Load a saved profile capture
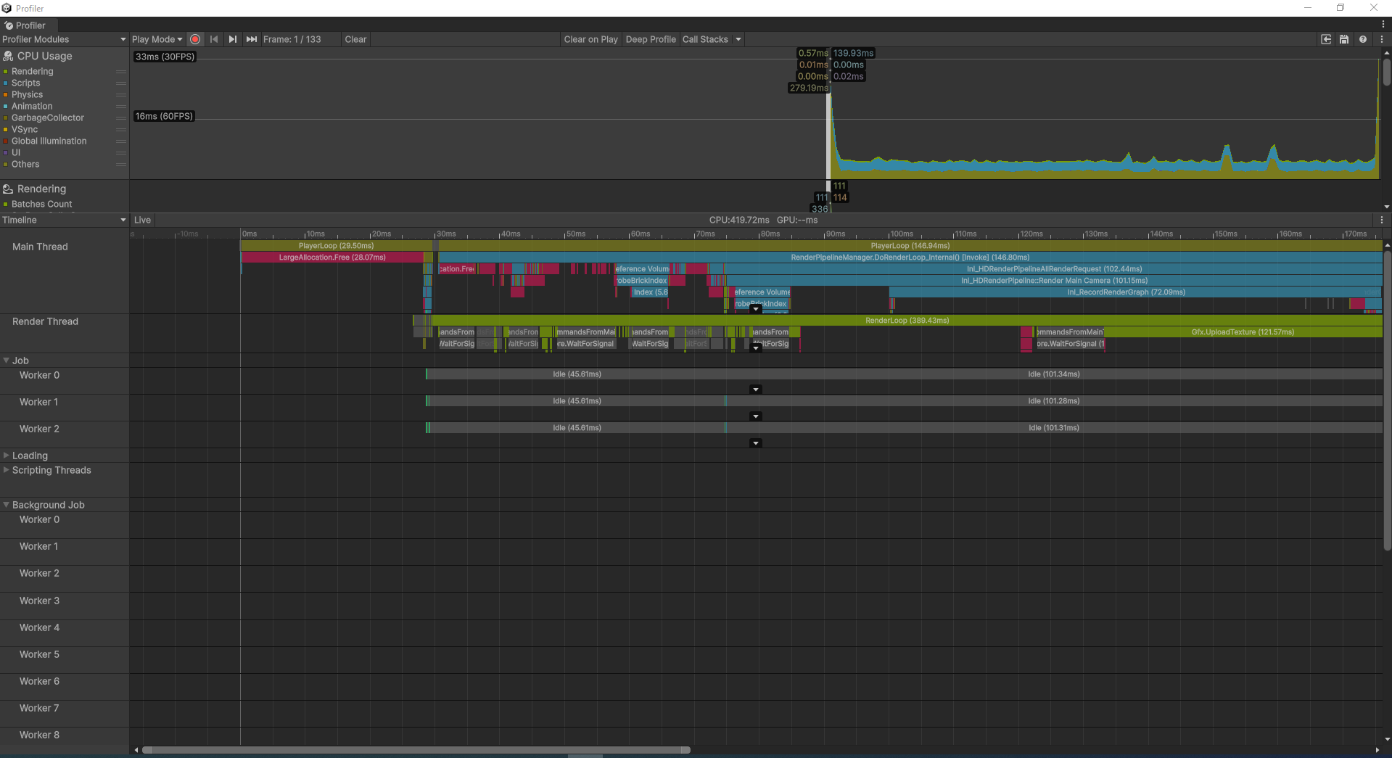 (x=1326, y=39)
